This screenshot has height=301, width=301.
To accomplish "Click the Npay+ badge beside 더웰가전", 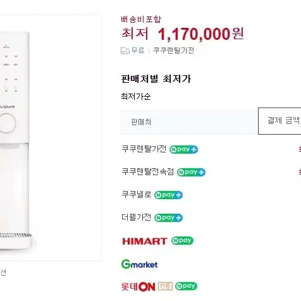I will click(168, 218).
